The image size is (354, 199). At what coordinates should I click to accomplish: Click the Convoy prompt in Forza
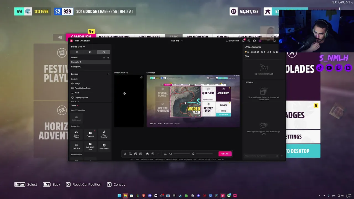(x=116, y=184)
